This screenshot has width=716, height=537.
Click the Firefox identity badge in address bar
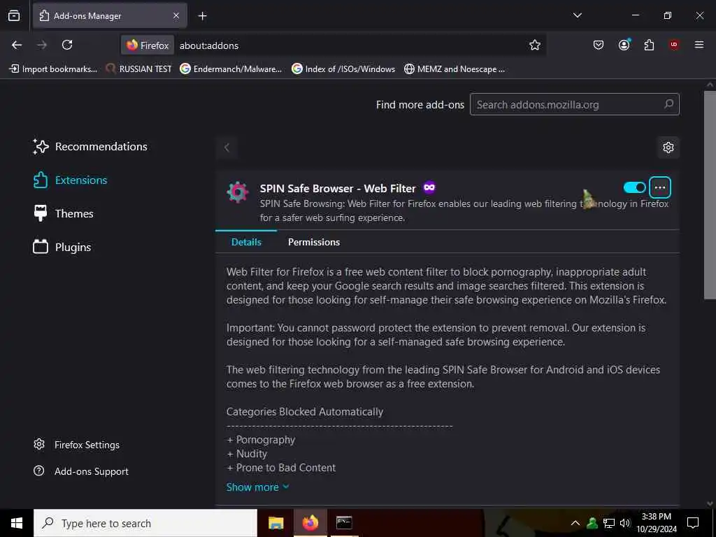148,45
